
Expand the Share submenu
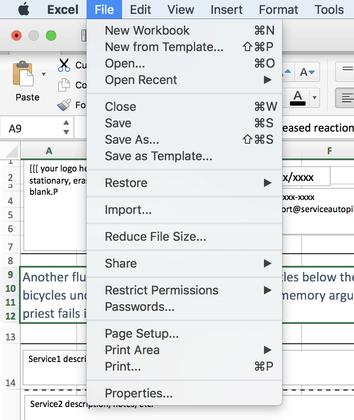point(184,263)
